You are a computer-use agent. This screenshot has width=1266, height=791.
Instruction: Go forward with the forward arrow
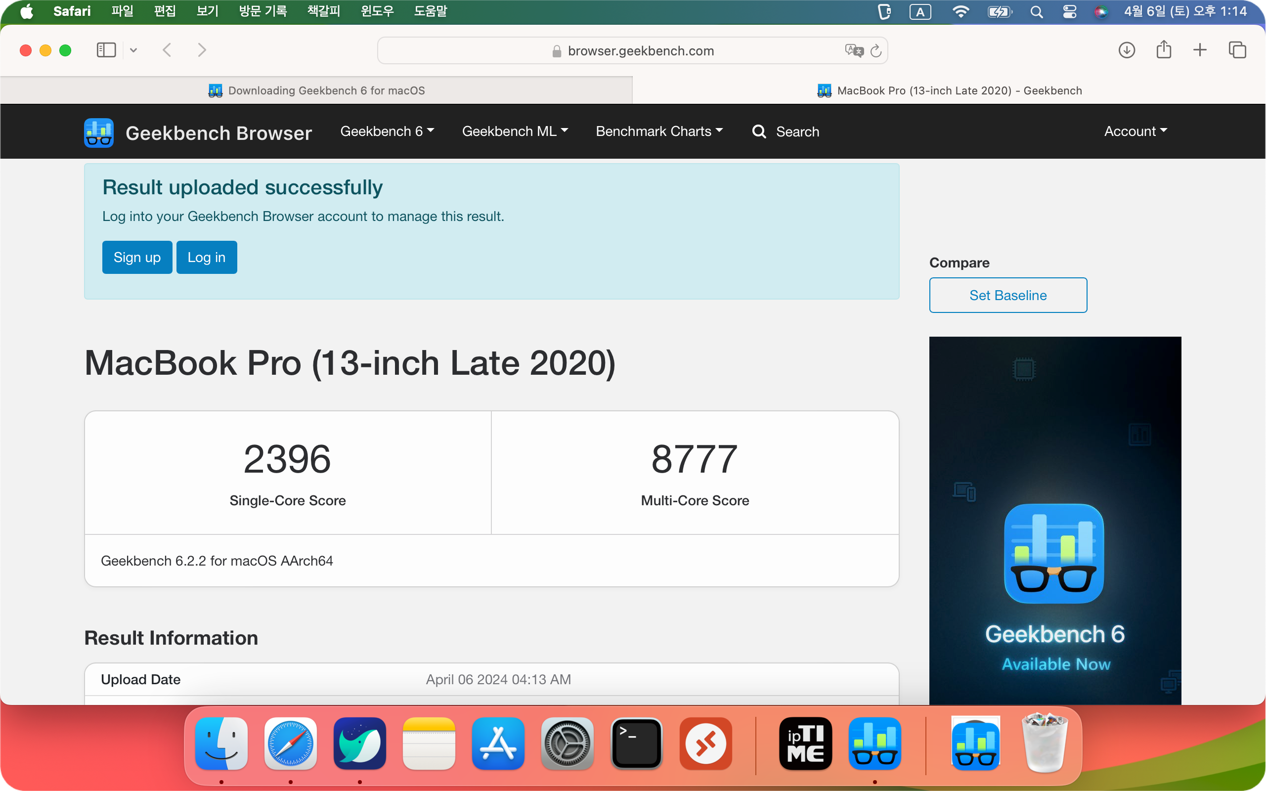[202, 50]
